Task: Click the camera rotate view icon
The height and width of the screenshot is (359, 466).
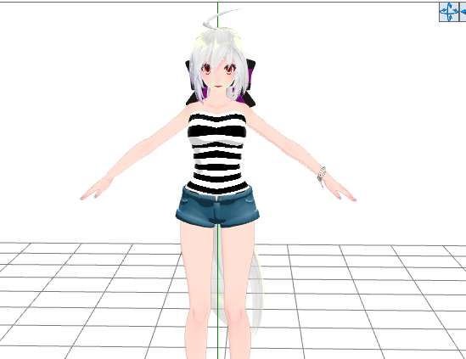Action: pos(449,12)
